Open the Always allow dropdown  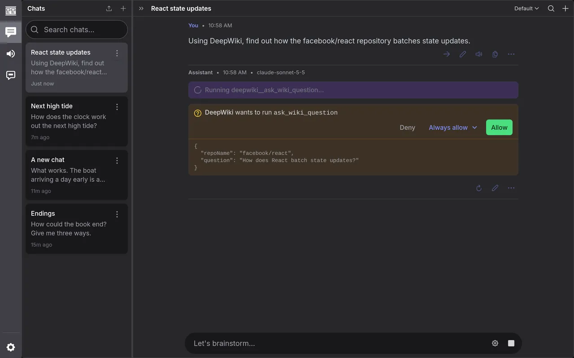pos(453,128)
